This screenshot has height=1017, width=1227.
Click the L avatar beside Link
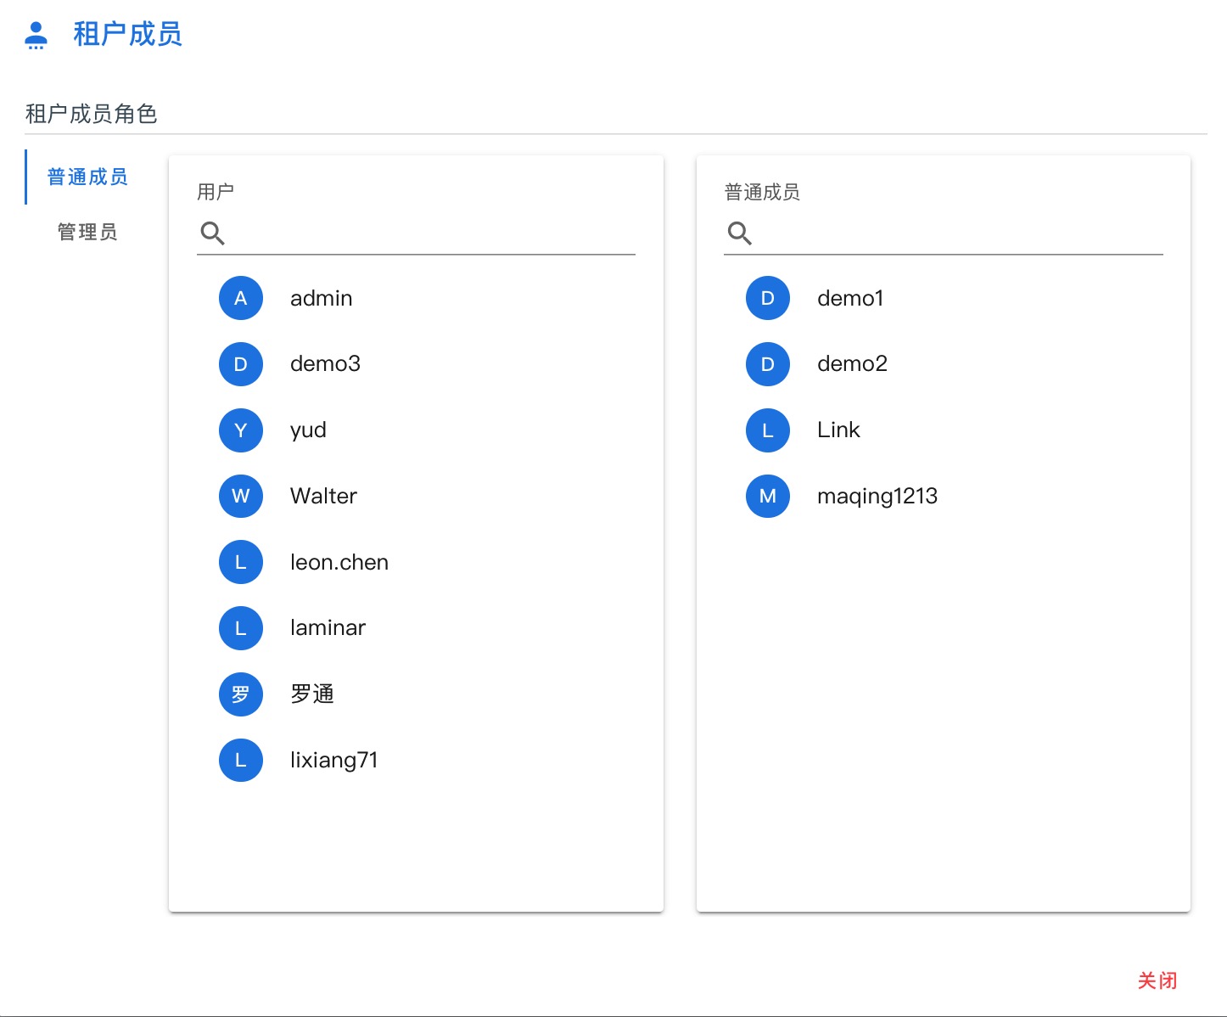click(x=768, y=430)
